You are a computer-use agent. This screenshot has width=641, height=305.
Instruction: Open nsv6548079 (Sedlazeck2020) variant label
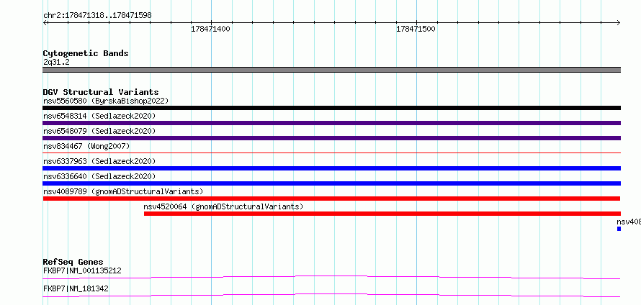click(x=99, y=131)
